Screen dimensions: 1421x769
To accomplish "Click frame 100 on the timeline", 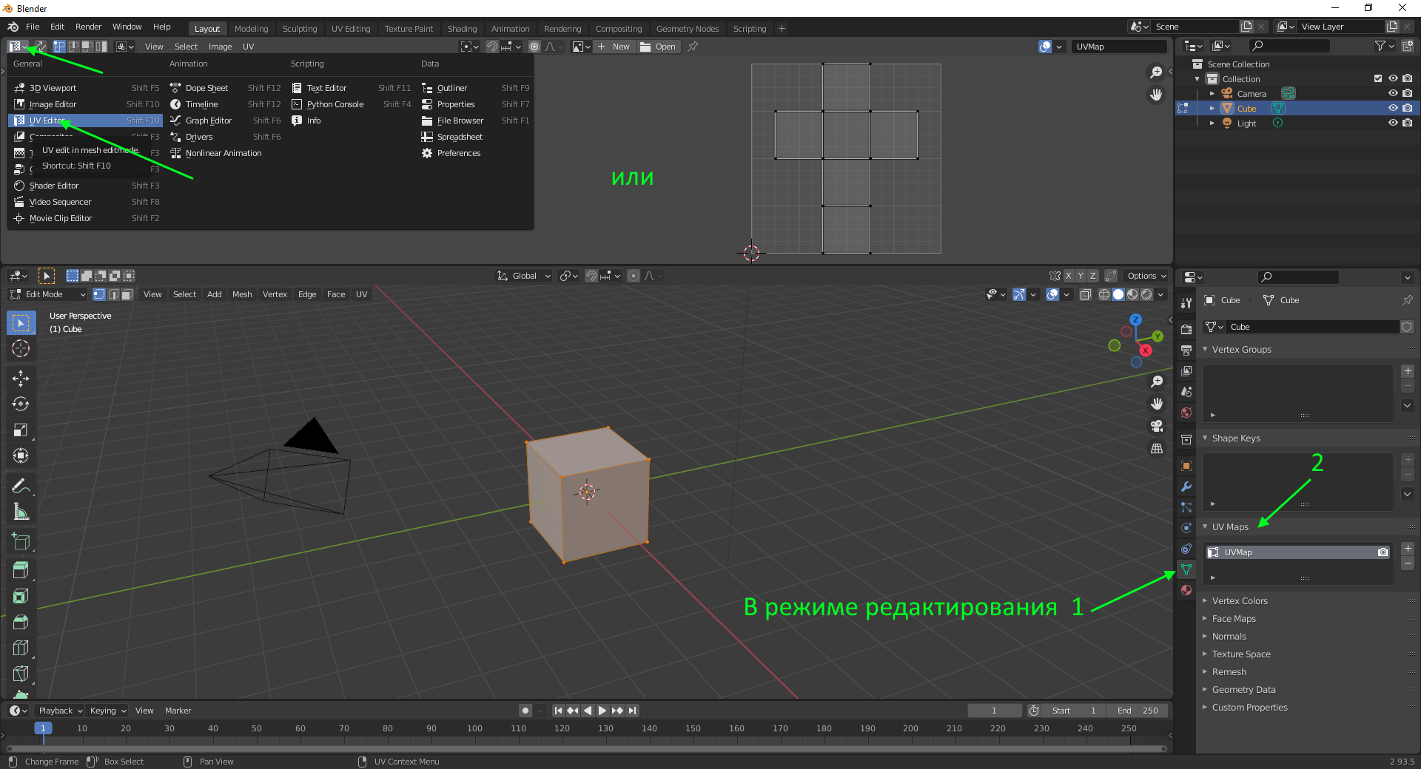I will [x=474, y=728].
